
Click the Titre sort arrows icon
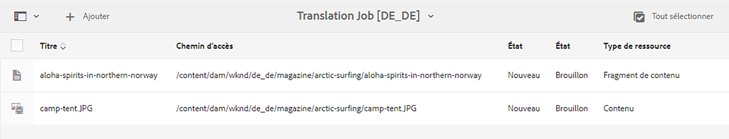(63, 46)
